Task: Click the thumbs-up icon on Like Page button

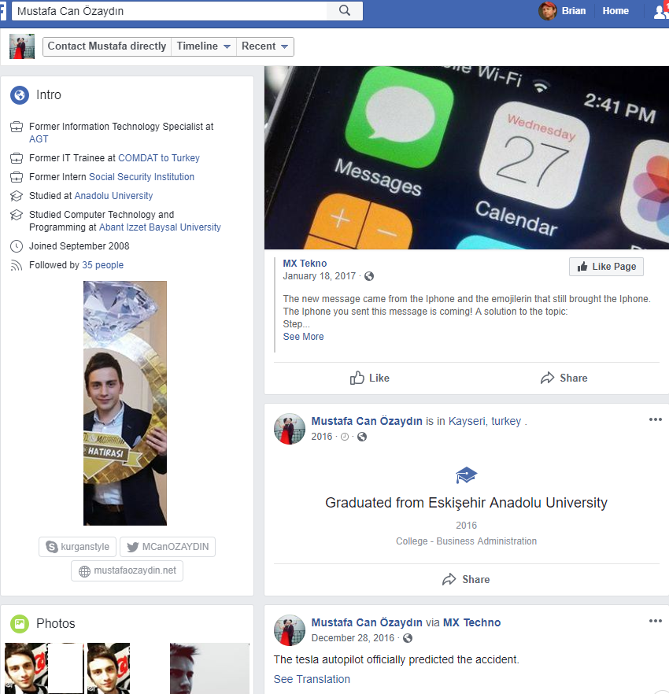Action: 582,266
